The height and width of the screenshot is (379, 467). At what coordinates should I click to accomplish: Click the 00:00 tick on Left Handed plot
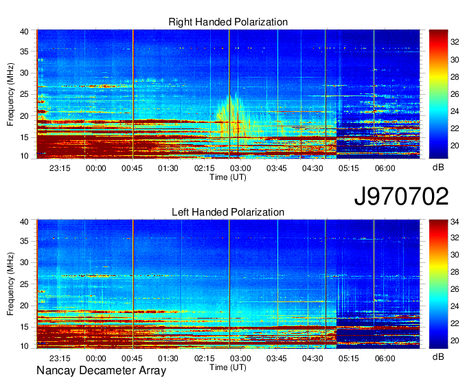tap(96, 358)
